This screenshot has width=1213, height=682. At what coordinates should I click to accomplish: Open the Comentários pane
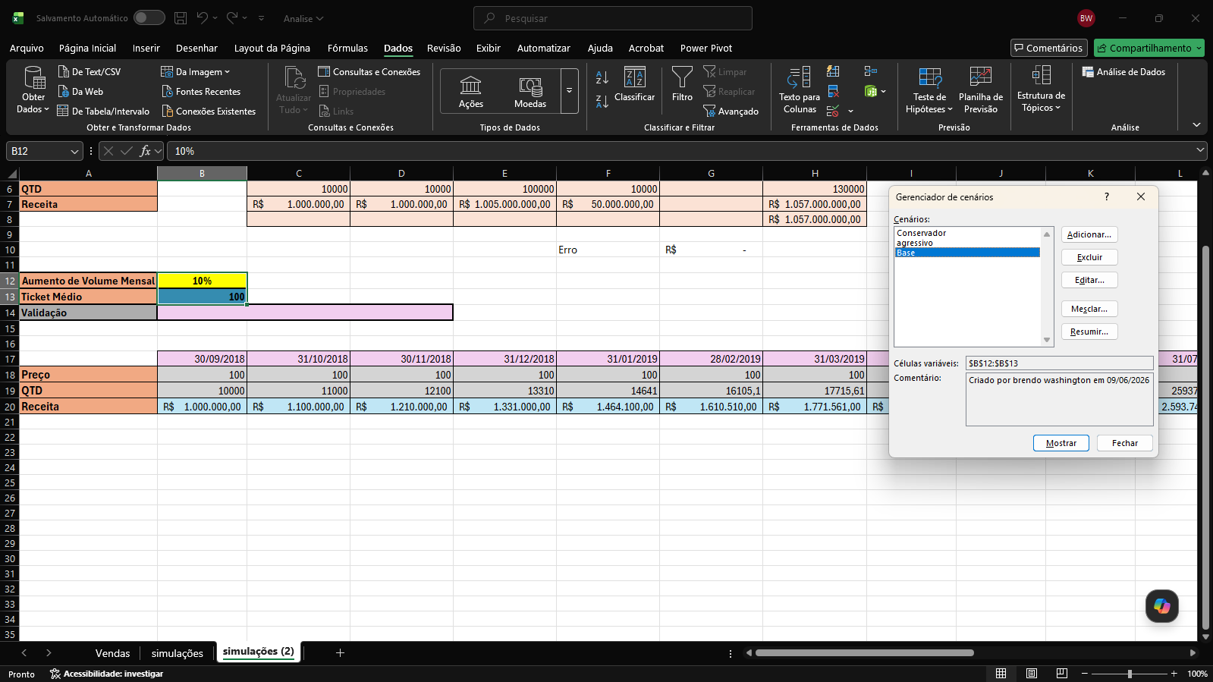pos(1048,48)
